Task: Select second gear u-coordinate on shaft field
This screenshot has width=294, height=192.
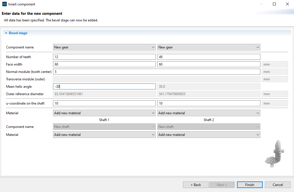Action: click(209, 103)
